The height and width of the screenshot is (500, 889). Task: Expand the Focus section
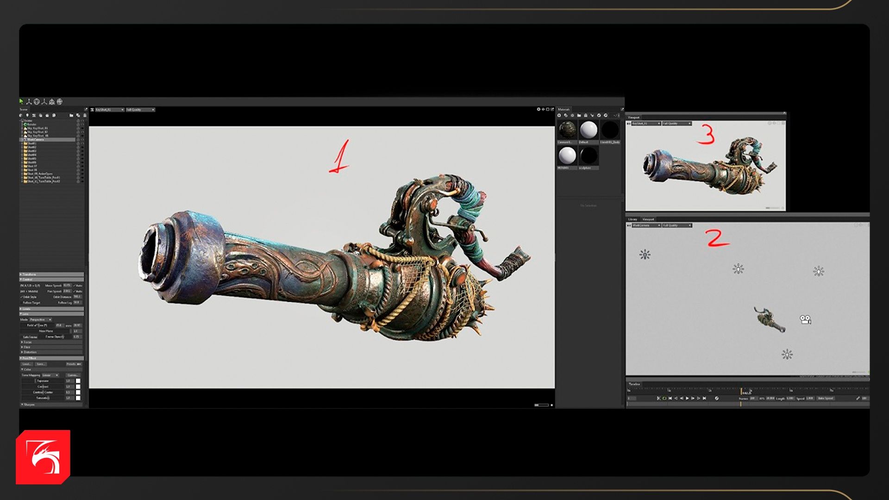coord(27,342)
